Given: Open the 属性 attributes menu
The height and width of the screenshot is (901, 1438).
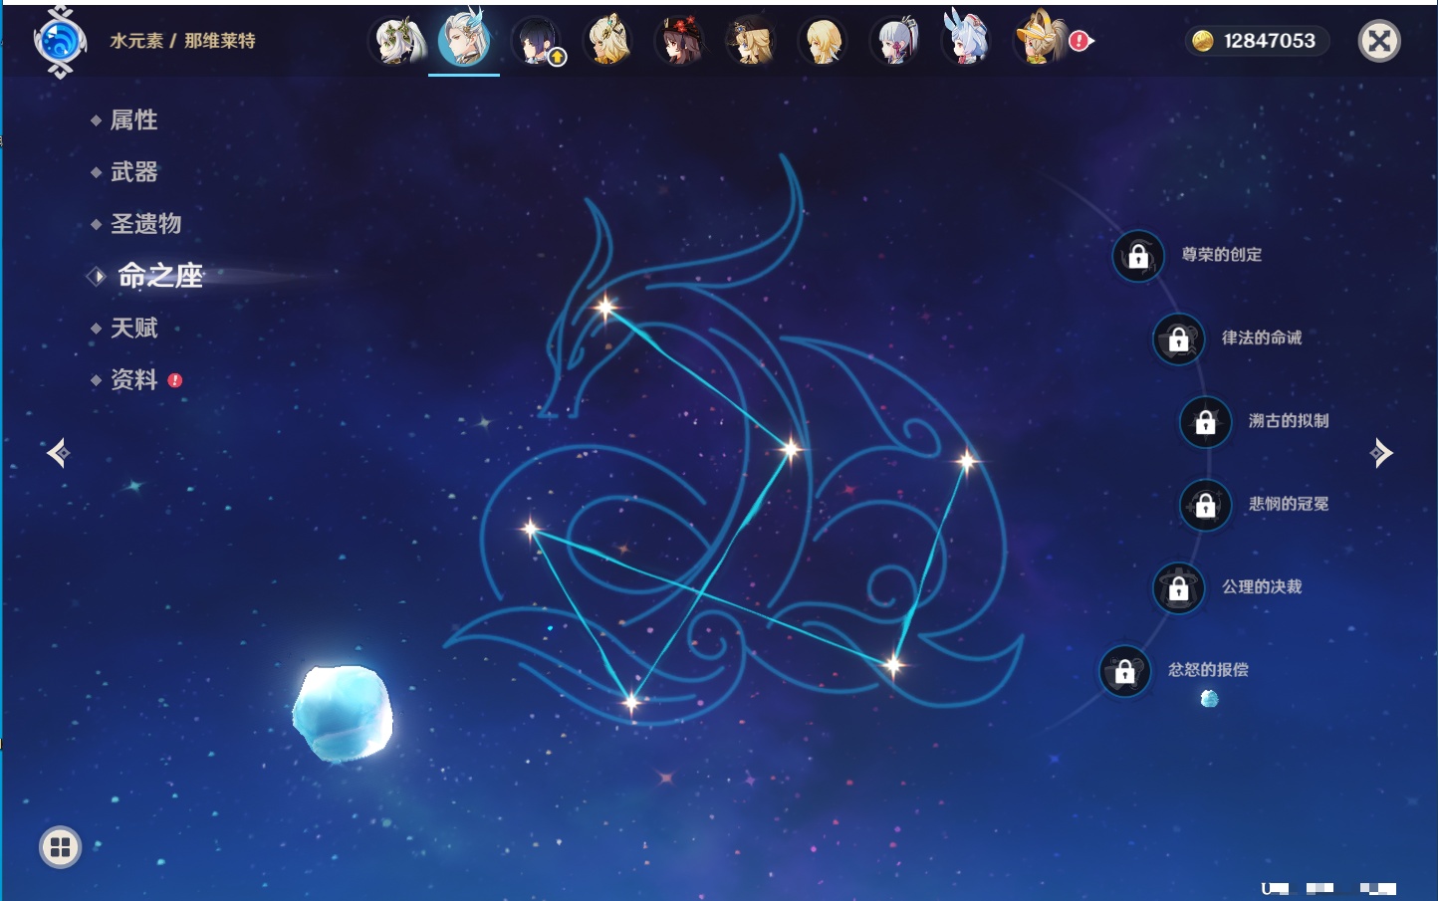Looking at the screenshot, I should pyautogui.click(x=133, y=120).
